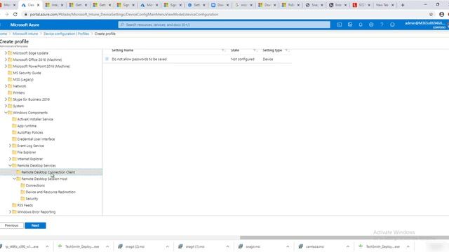Collapse the Remote Desktop Session Host folder

pyautogui.click(x=14, y=178)
